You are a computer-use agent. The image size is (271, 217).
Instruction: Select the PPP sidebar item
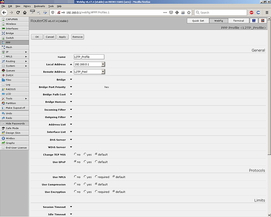(14, 43)
